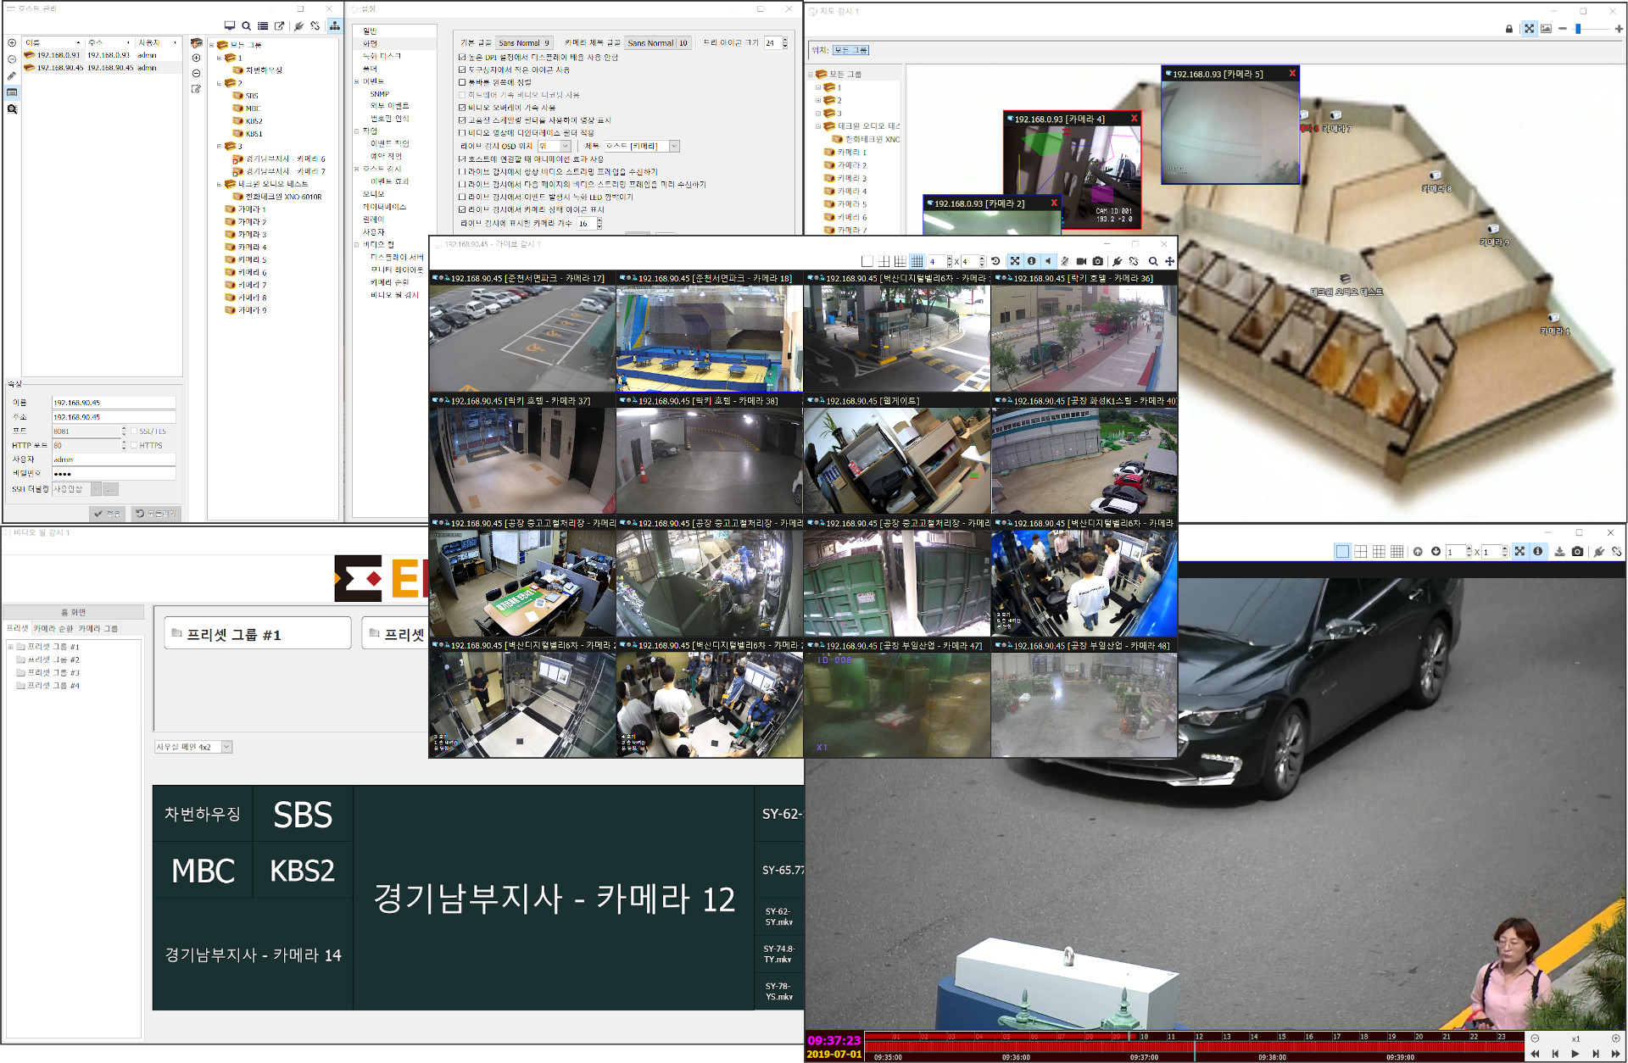The height and width of the screenshot is (1063, 1628).
Task: Click the magnifier search icon in host manager toolbar
Action: tap(246, 26)
